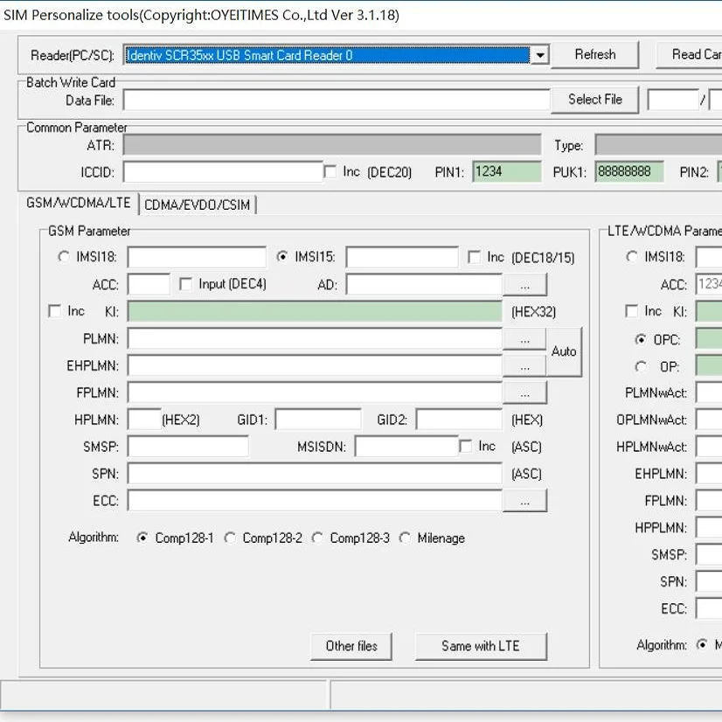The width and height of the screenshot is (722, 722).
Task: Click the Same with LTE button
Action: coord(481,646)
